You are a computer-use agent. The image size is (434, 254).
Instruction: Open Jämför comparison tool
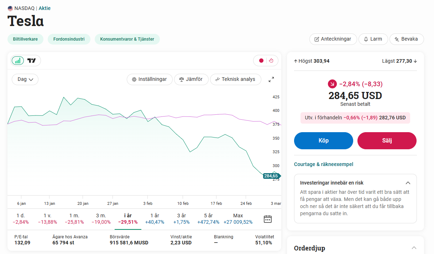[191, 79]
